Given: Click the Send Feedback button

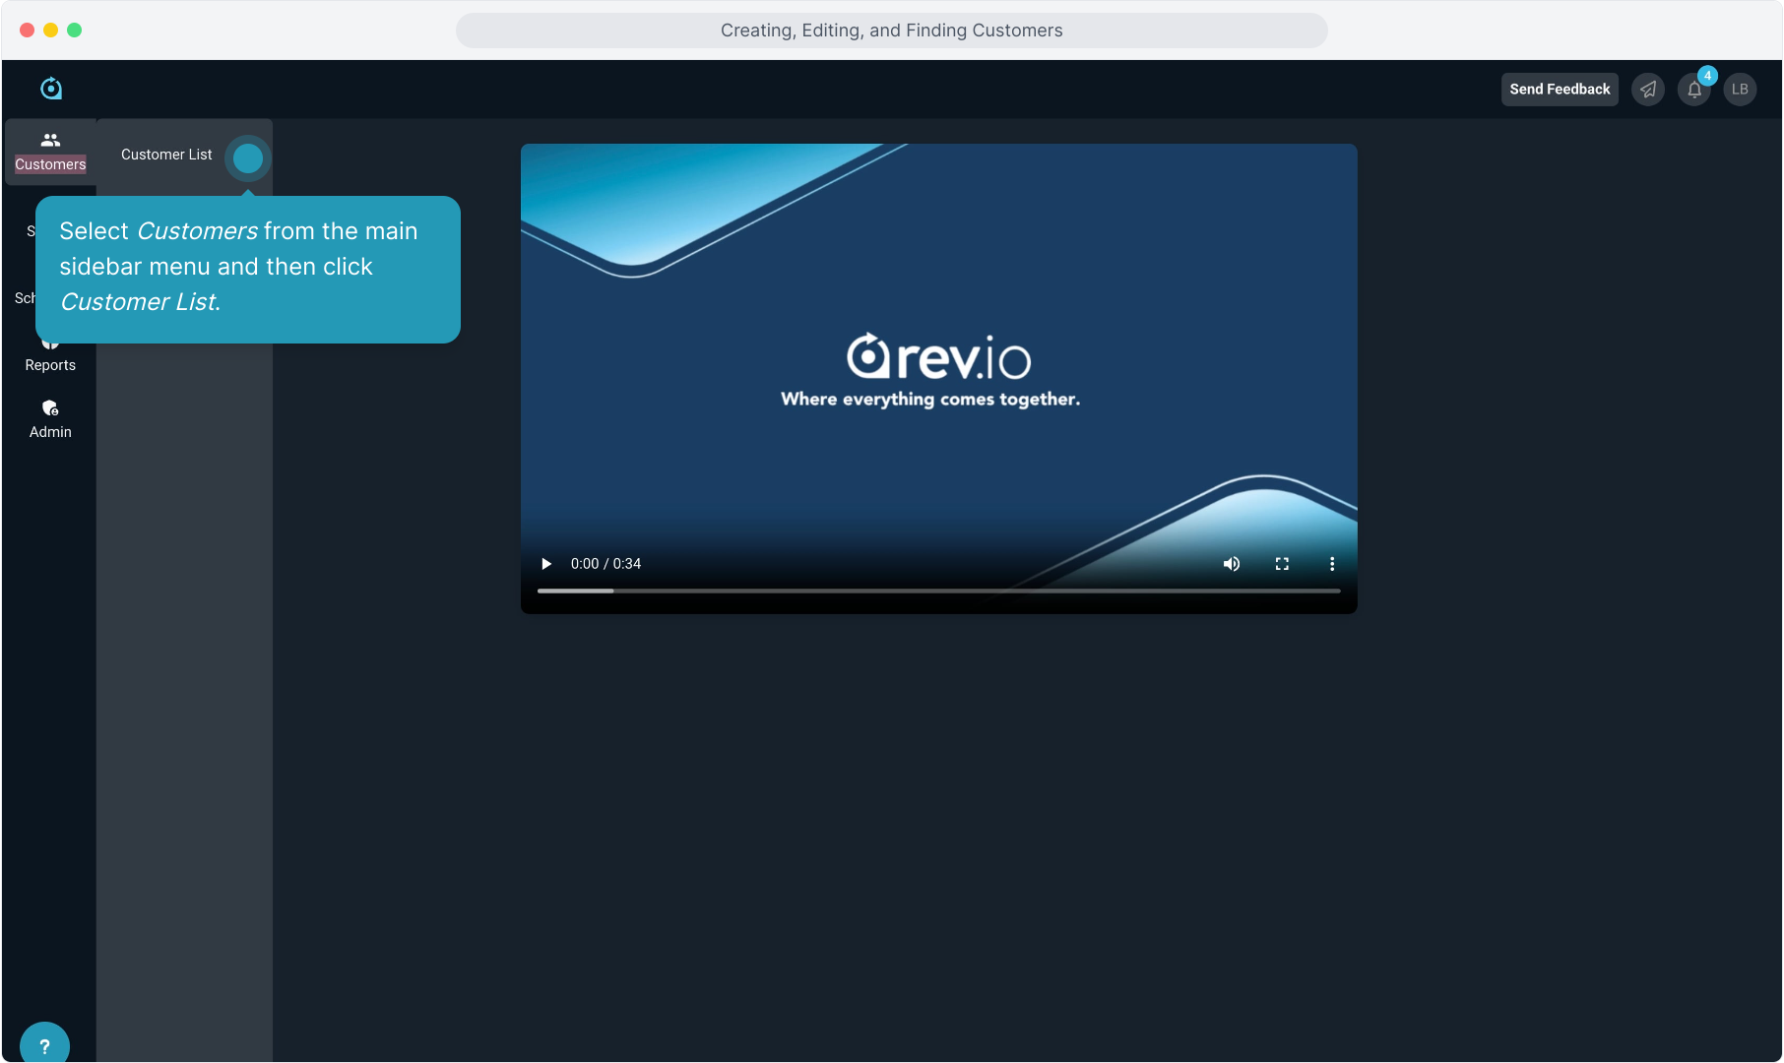Looking at the screenshot, I should tap(1560, 90).
